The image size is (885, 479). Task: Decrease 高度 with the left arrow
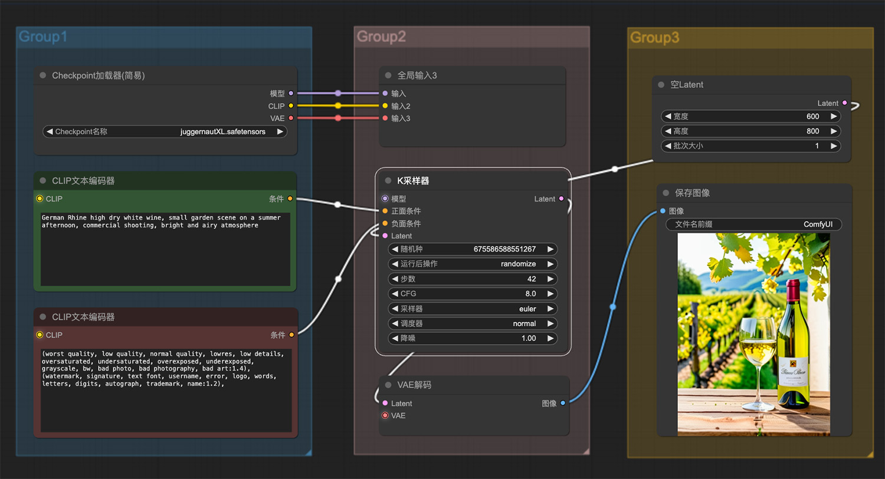668,131
